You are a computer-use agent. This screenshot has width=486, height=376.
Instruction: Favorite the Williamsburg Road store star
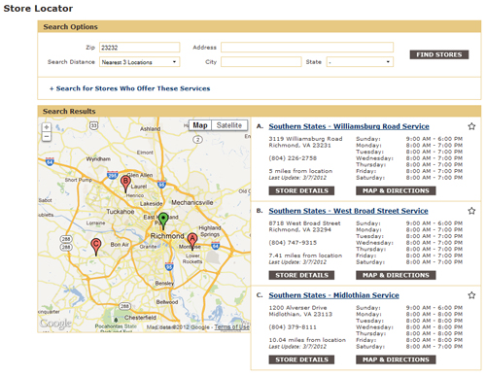tap(471, 126)
